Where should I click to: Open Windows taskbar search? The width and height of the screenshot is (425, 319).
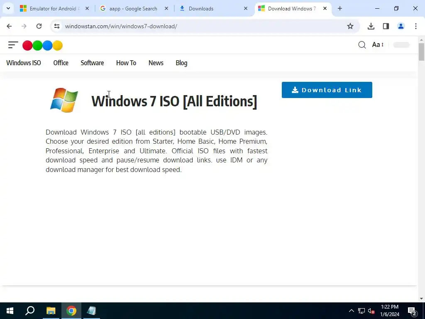30,311
